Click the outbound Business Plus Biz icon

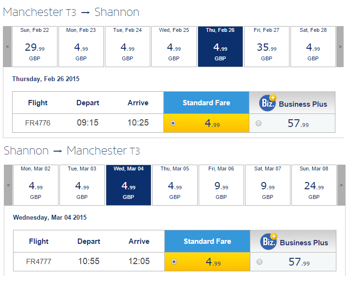coord(268,103)
